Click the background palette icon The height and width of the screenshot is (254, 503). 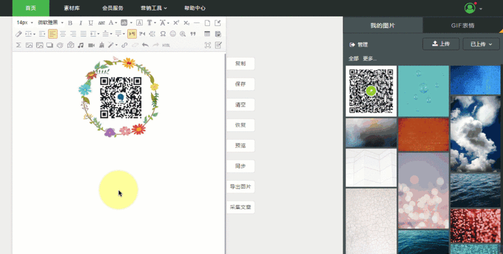pos(60,45)
